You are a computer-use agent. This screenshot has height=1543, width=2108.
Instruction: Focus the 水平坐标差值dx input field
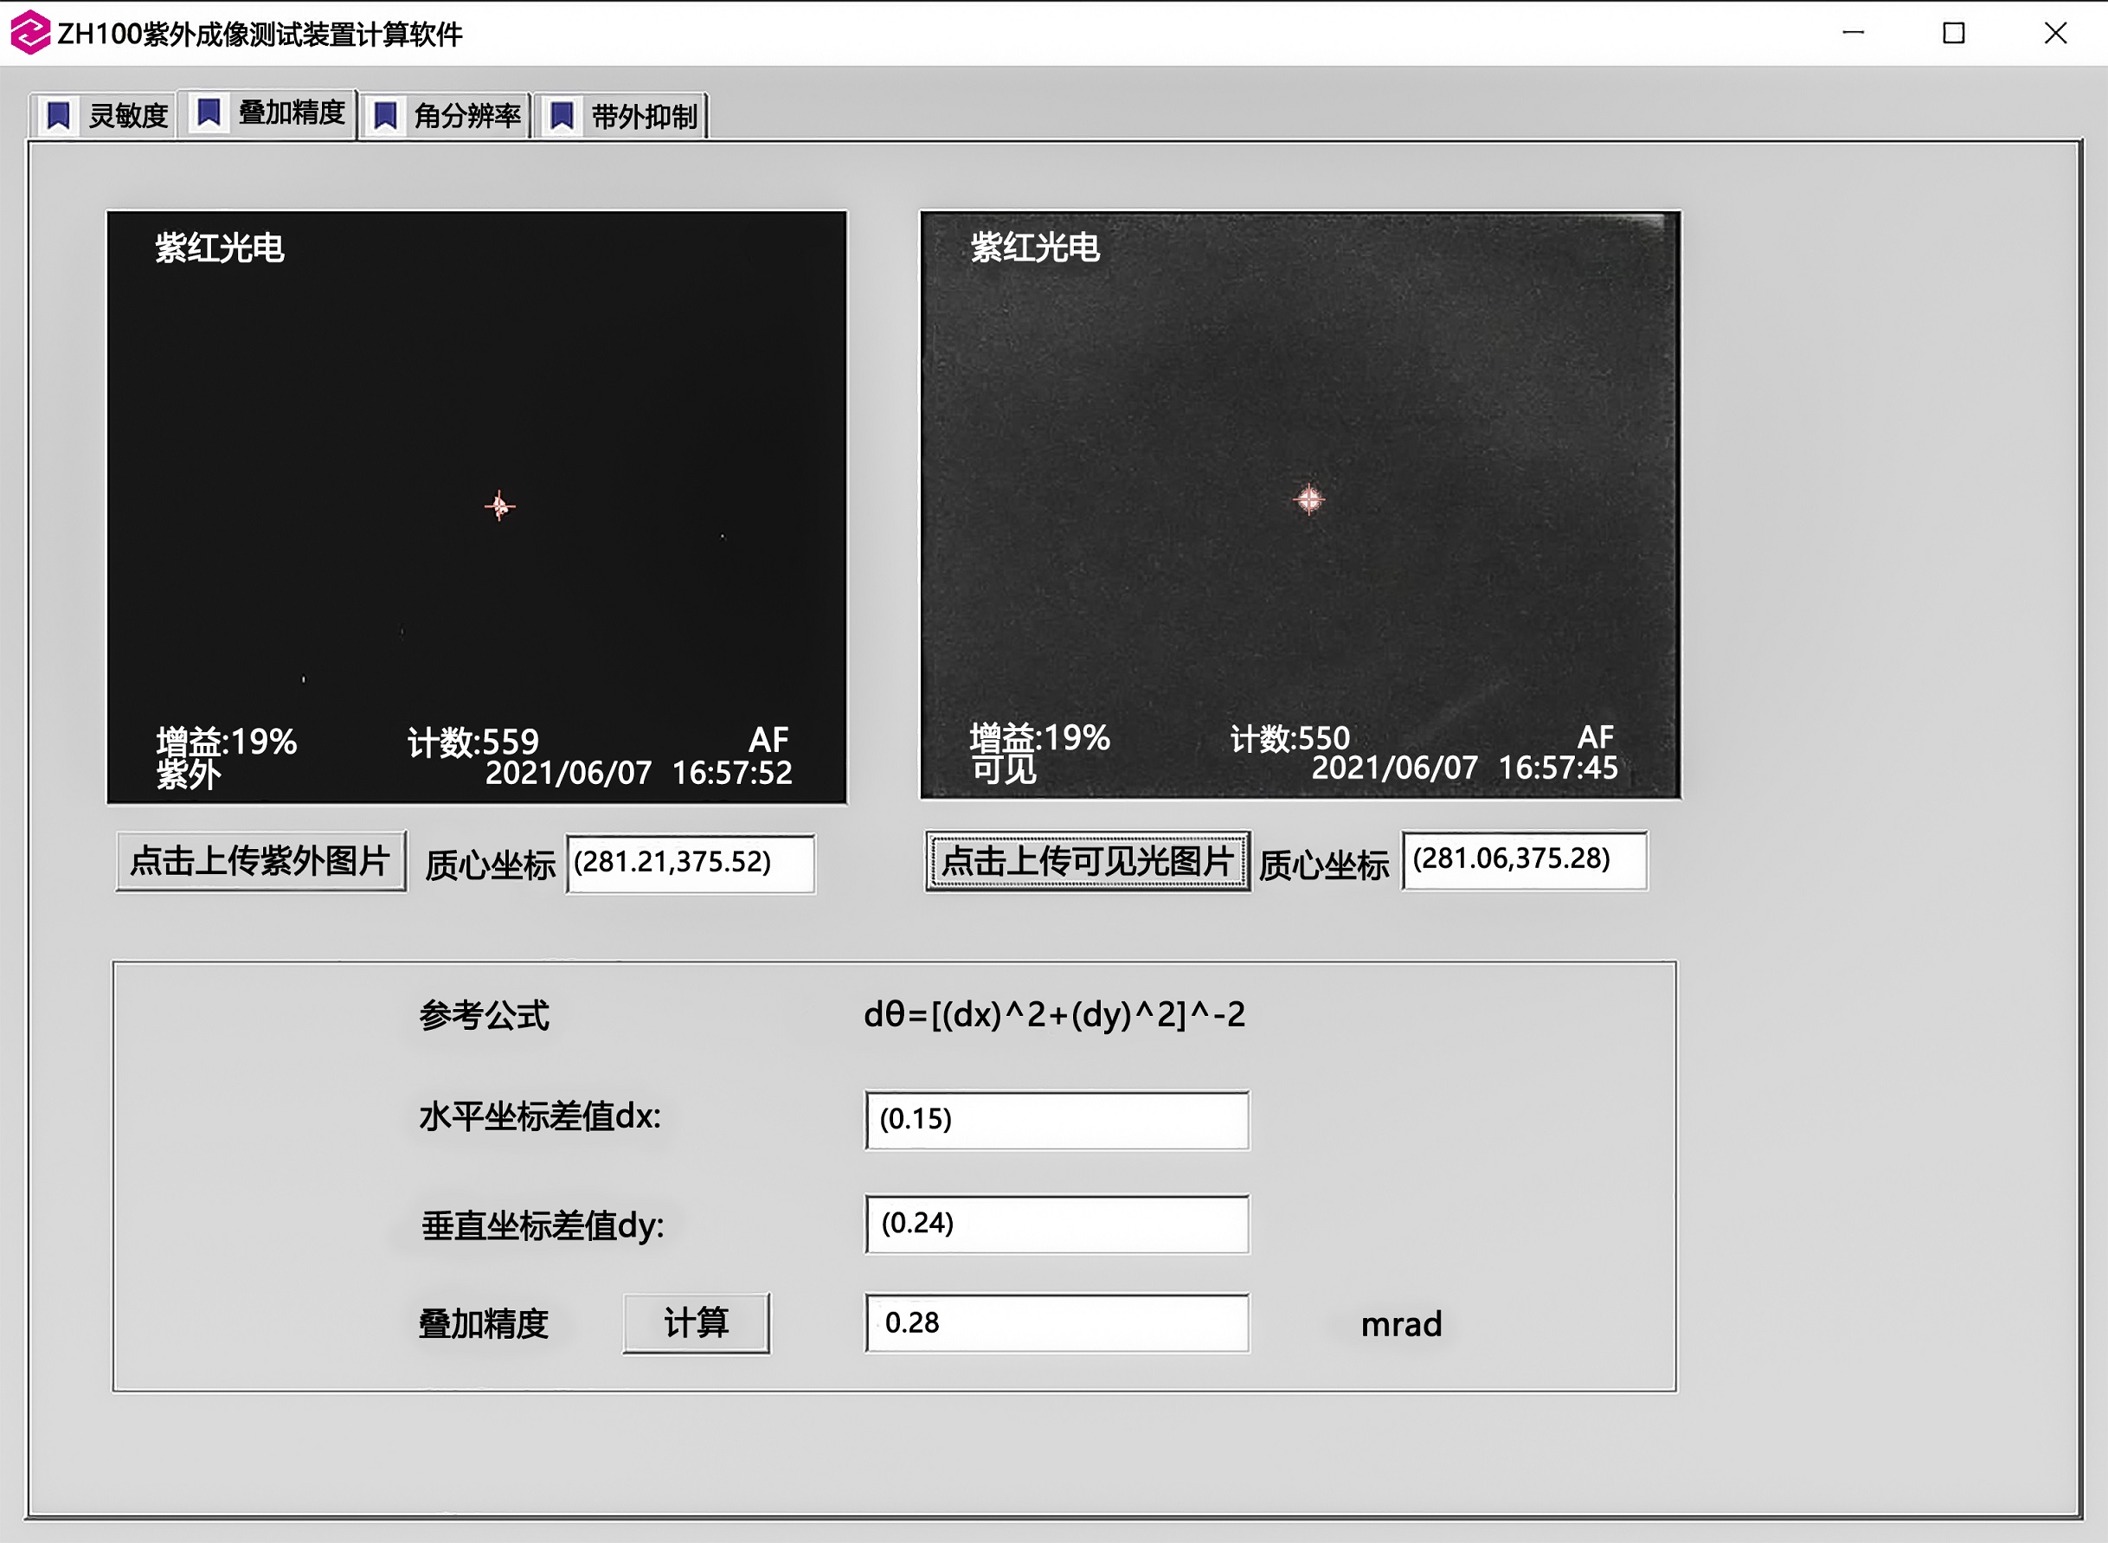[1057, 1119]
